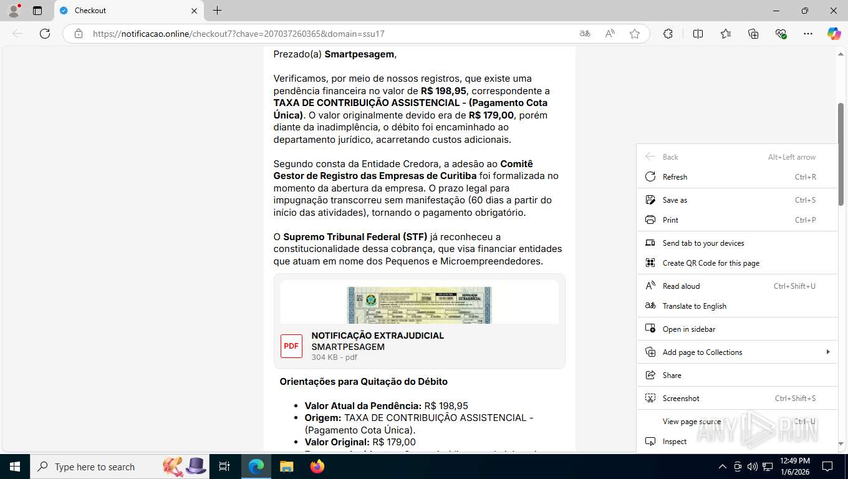This screenshot has height=479, width=848.
Task: Click scrollbar down arrow
Action: (841, 444)
